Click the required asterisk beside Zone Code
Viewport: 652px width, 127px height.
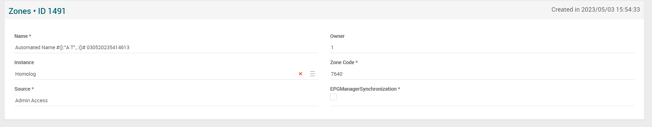(x=357, y=62)
